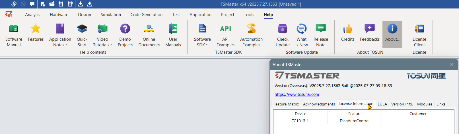Switch to EULA tab
Screen dimensions: 459x134
click(382, 104)
